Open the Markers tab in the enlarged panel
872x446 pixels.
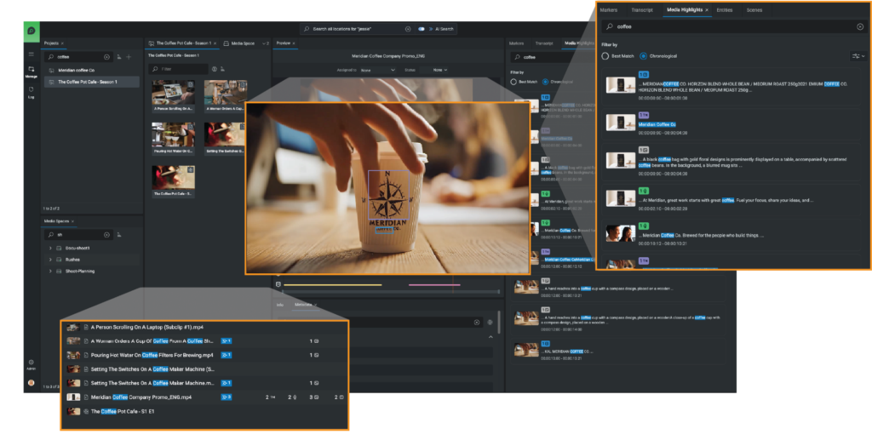[x=608, y=10]
